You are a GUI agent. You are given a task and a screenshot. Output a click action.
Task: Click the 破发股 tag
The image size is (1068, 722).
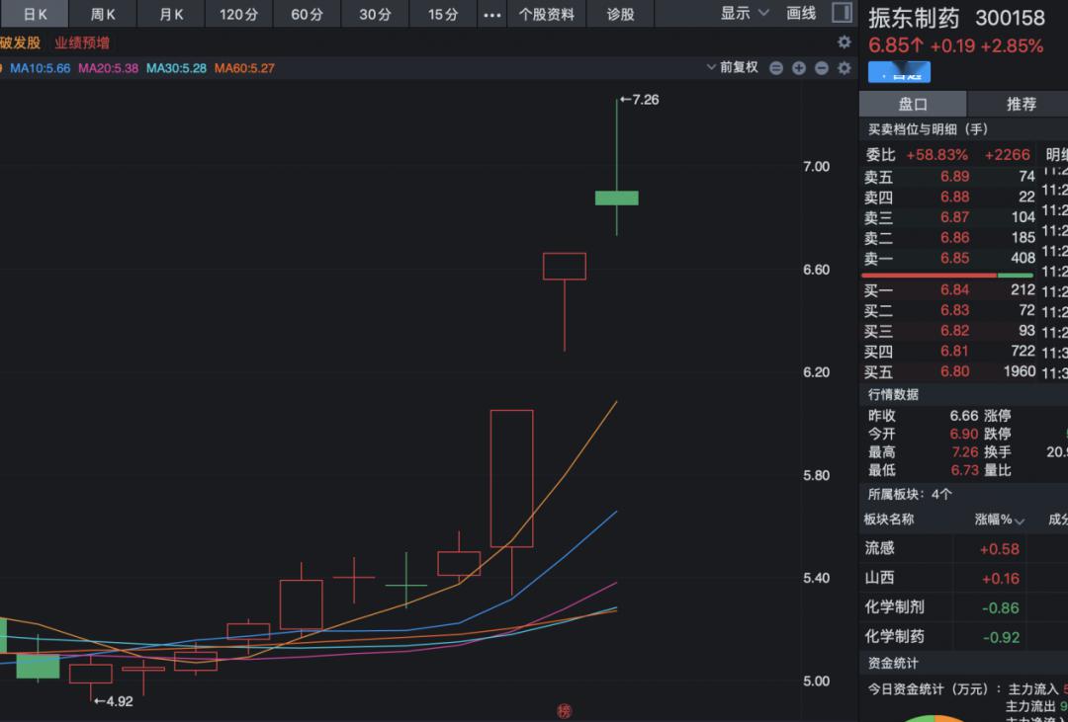[20, 42]
